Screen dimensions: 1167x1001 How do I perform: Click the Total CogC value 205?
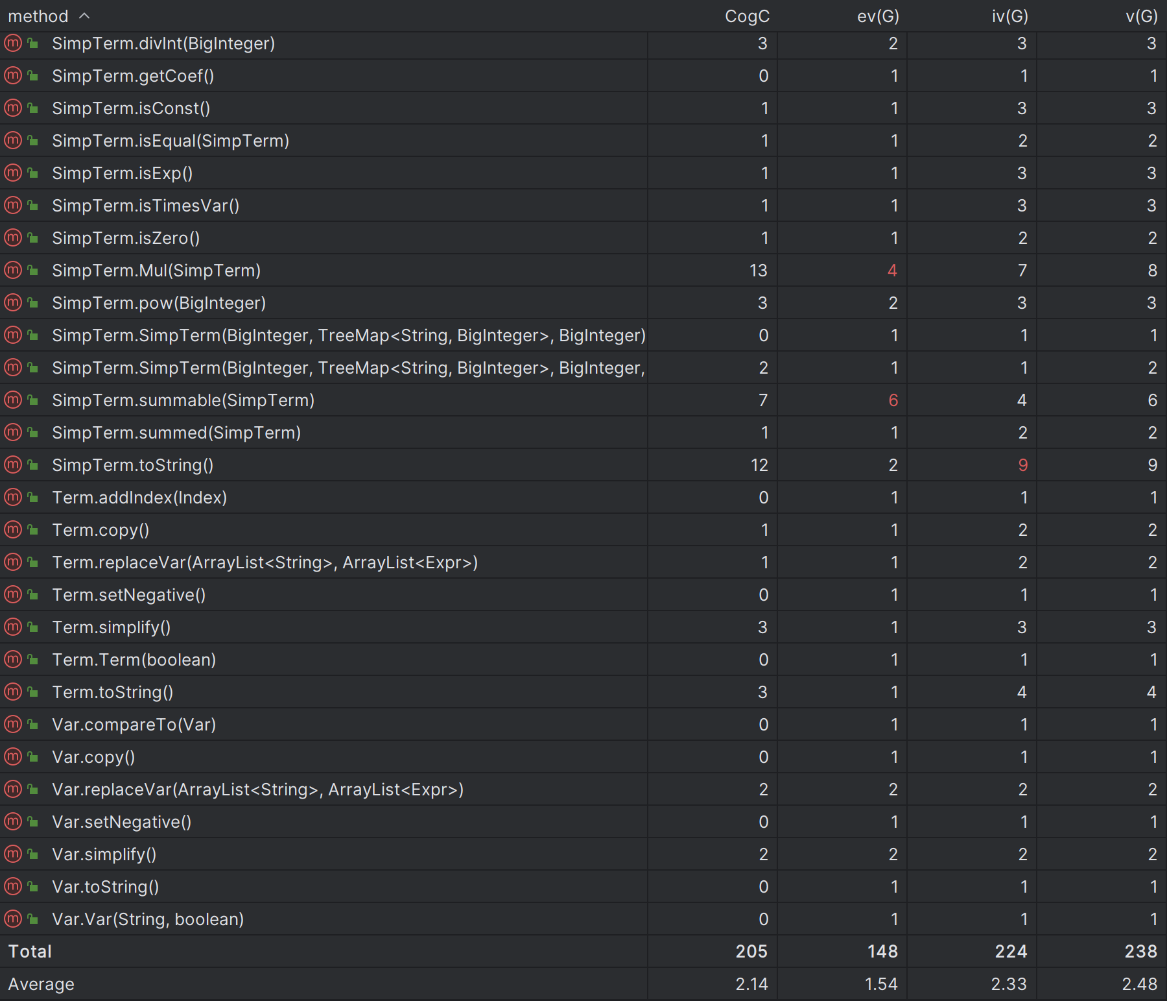[x=752, y=952]
